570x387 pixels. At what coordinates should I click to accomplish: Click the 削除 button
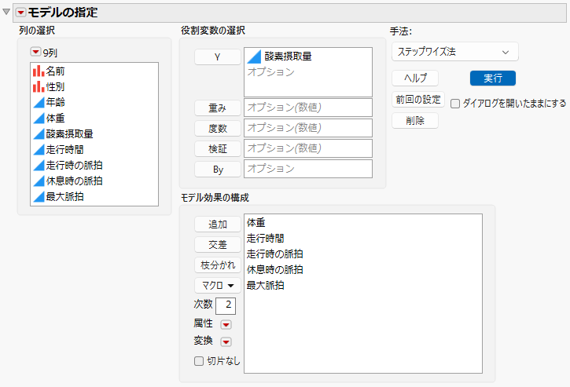415,121
